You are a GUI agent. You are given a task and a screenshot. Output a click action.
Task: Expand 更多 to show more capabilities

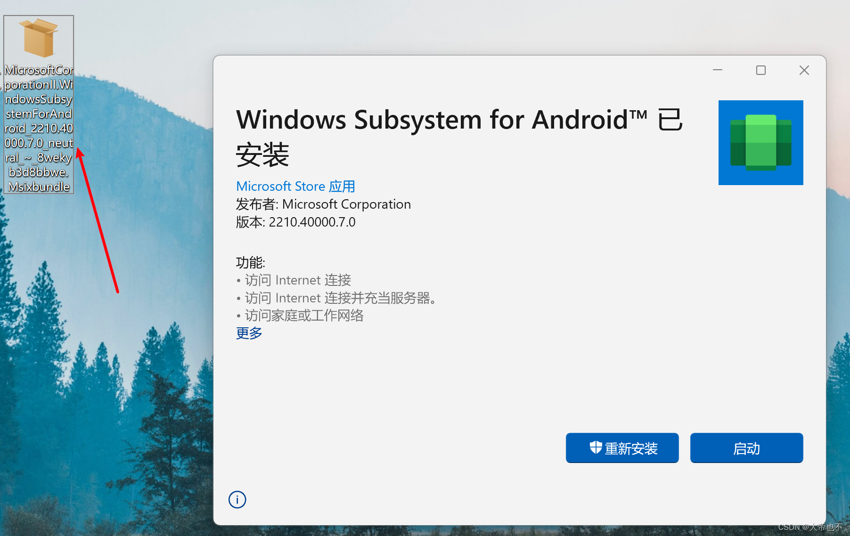point(248,333)
